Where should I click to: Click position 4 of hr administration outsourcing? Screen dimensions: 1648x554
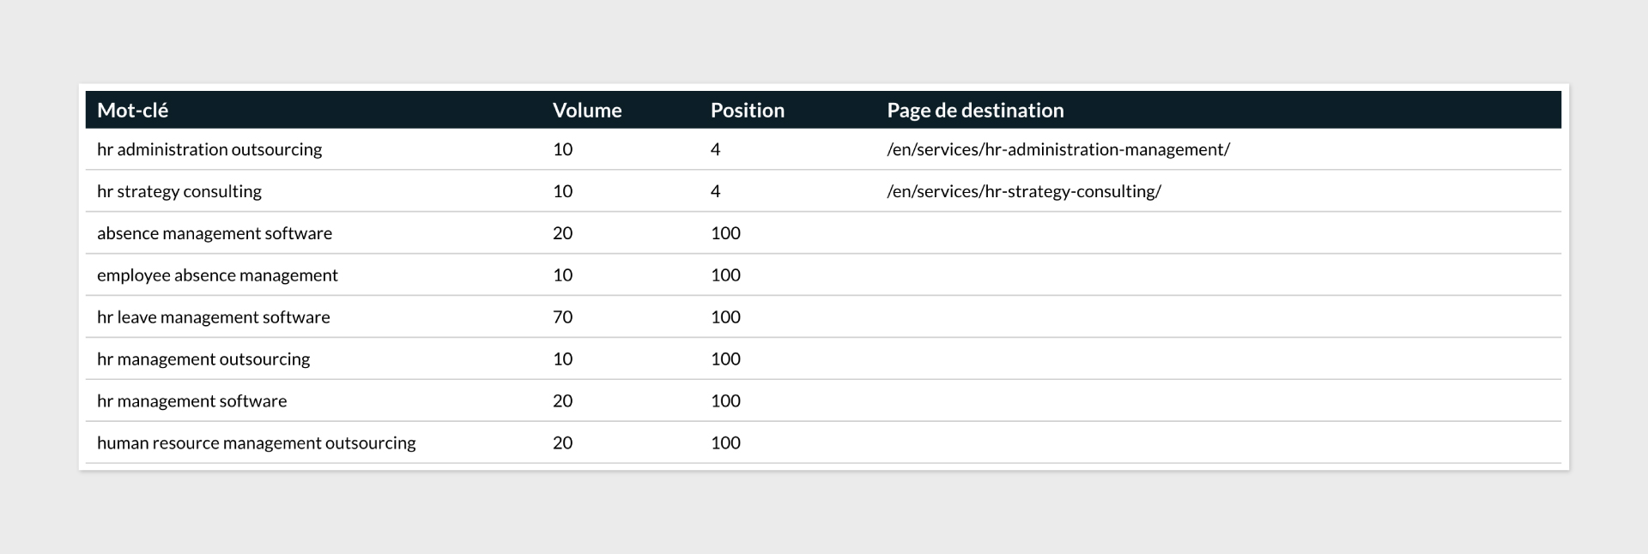(715, 149)
